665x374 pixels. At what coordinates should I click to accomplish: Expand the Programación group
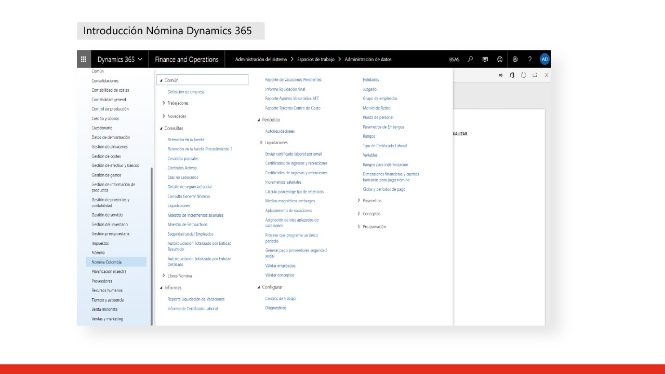pyautogui.click(x=359, y=226)
